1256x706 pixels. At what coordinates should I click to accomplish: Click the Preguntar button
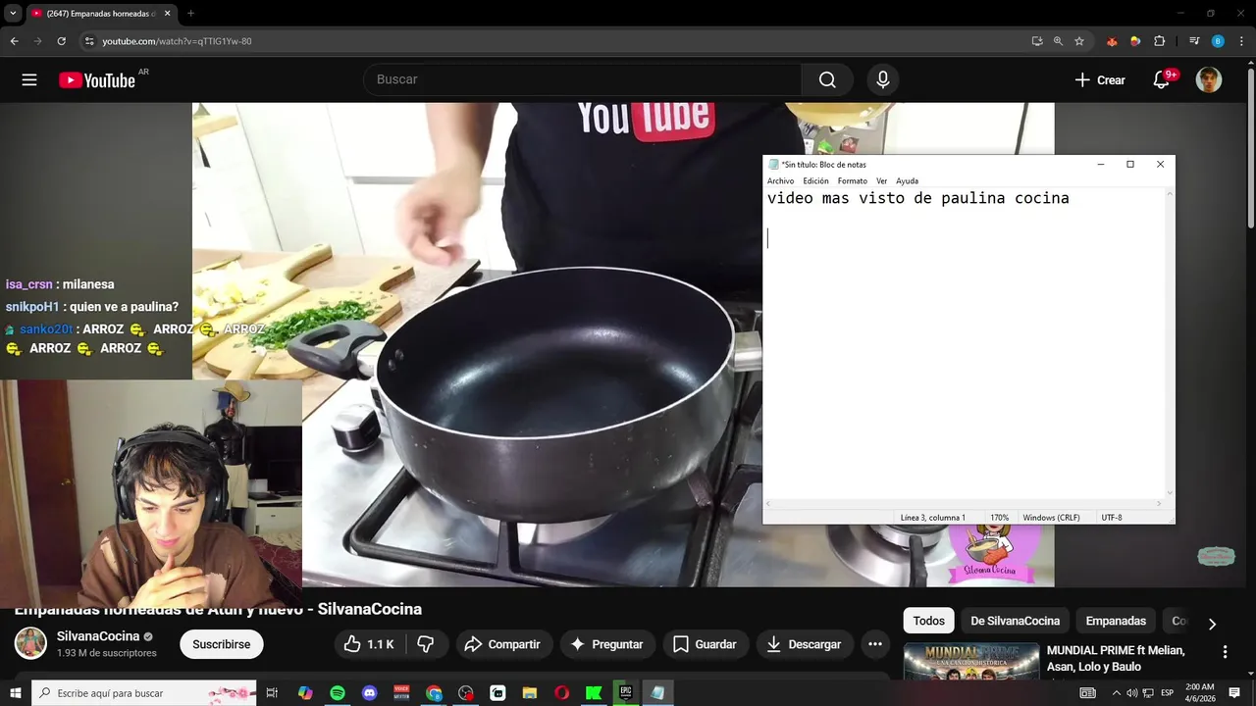pos(607,644)
